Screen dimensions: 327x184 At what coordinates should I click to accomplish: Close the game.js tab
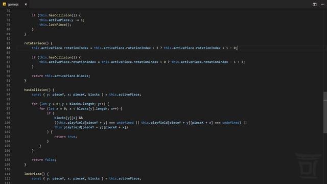tap(26, 5)
